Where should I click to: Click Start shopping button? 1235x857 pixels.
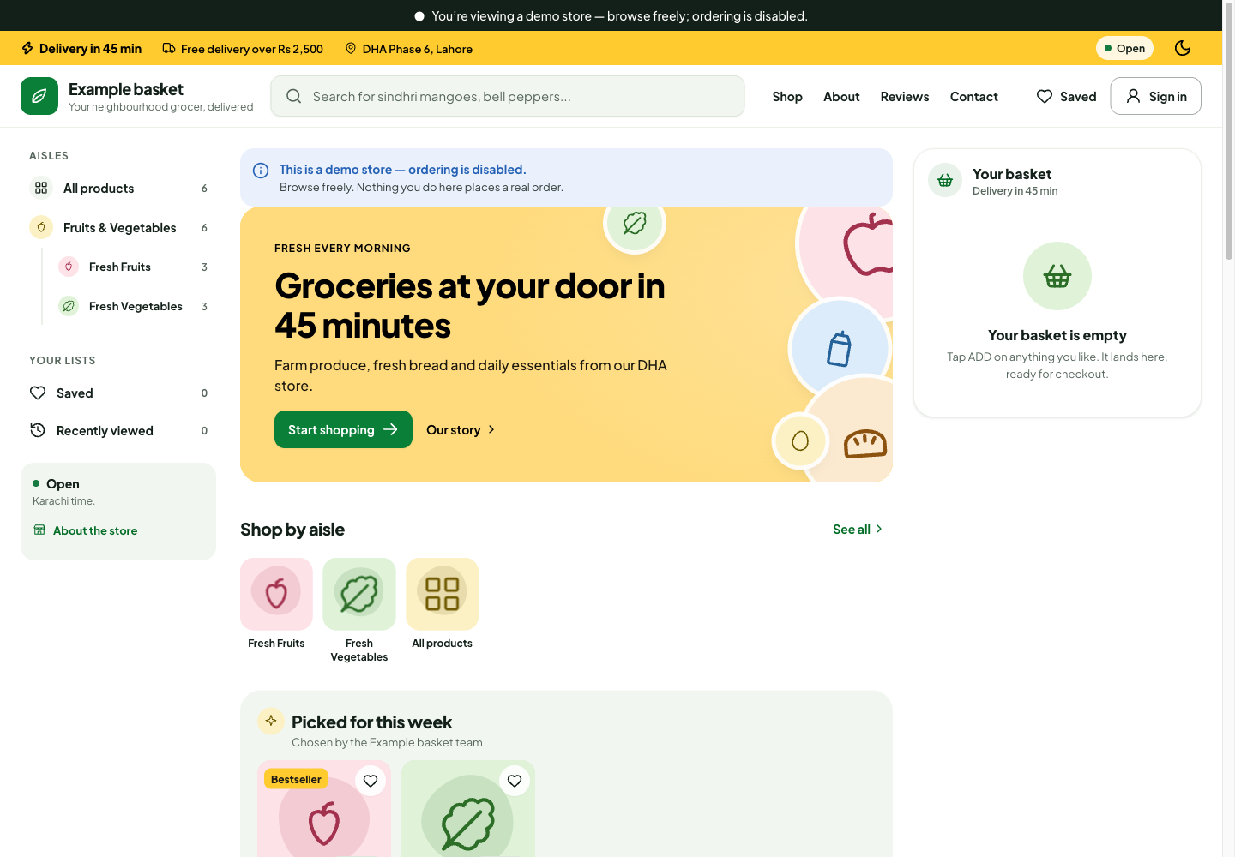(343, 429)
